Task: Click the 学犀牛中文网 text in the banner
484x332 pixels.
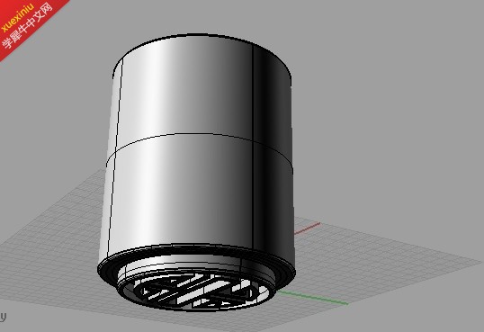Action: [x=28, y=26]
